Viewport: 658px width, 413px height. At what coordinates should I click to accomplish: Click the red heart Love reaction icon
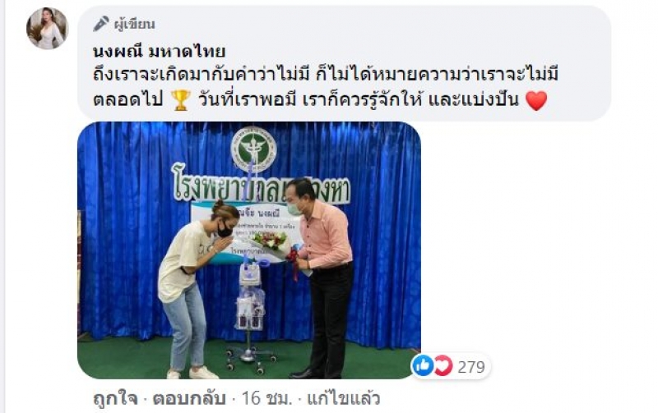pos(443,365)
